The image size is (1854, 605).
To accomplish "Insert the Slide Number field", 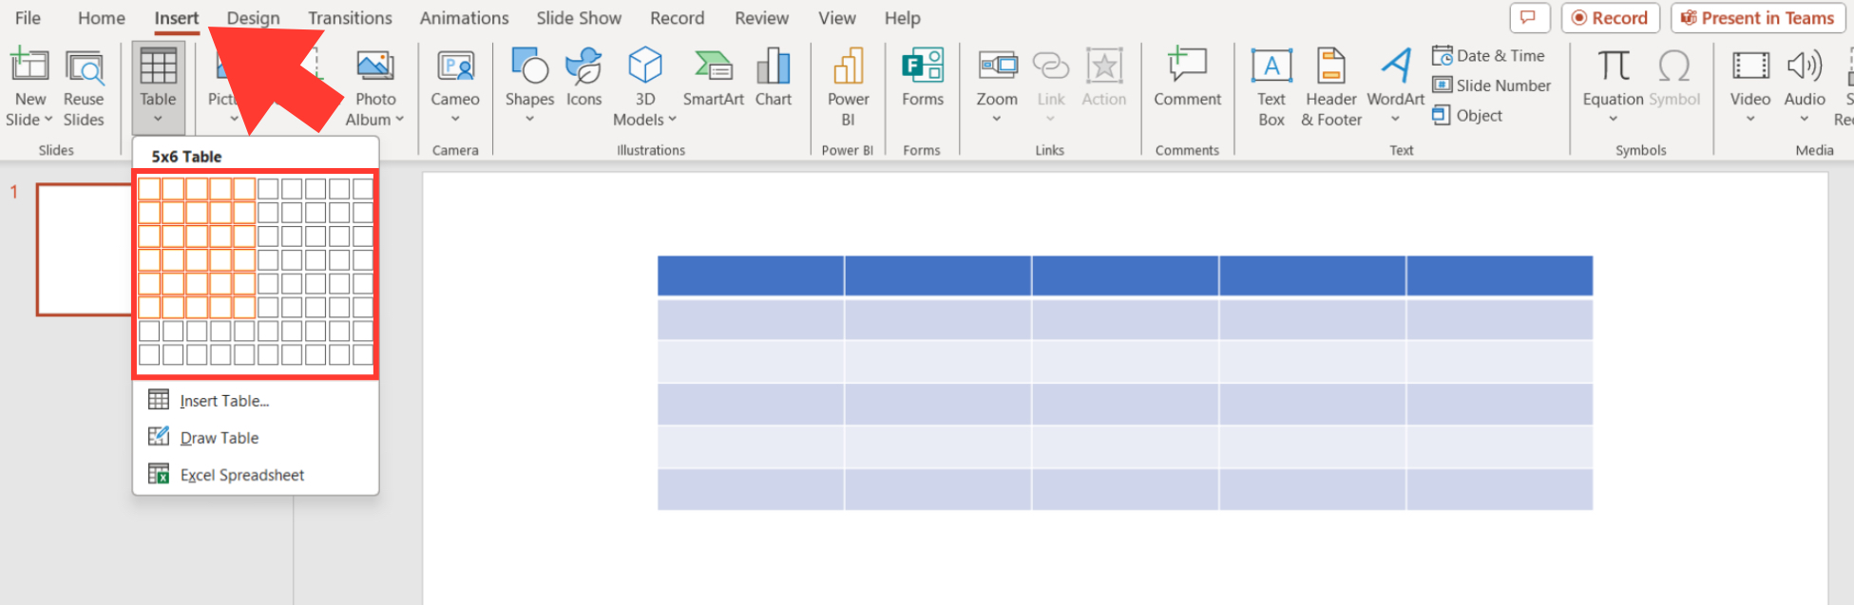I will tap(1492, 85).
